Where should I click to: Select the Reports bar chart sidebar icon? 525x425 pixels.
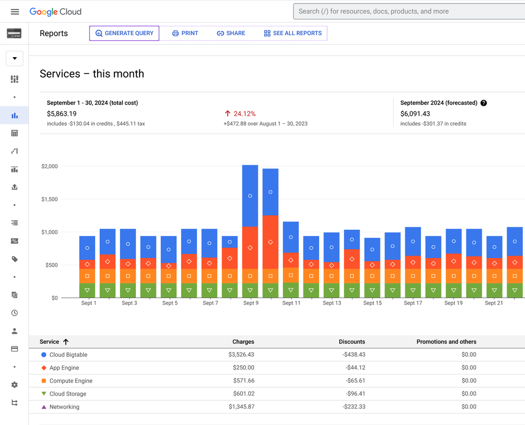tap(14, 115)
